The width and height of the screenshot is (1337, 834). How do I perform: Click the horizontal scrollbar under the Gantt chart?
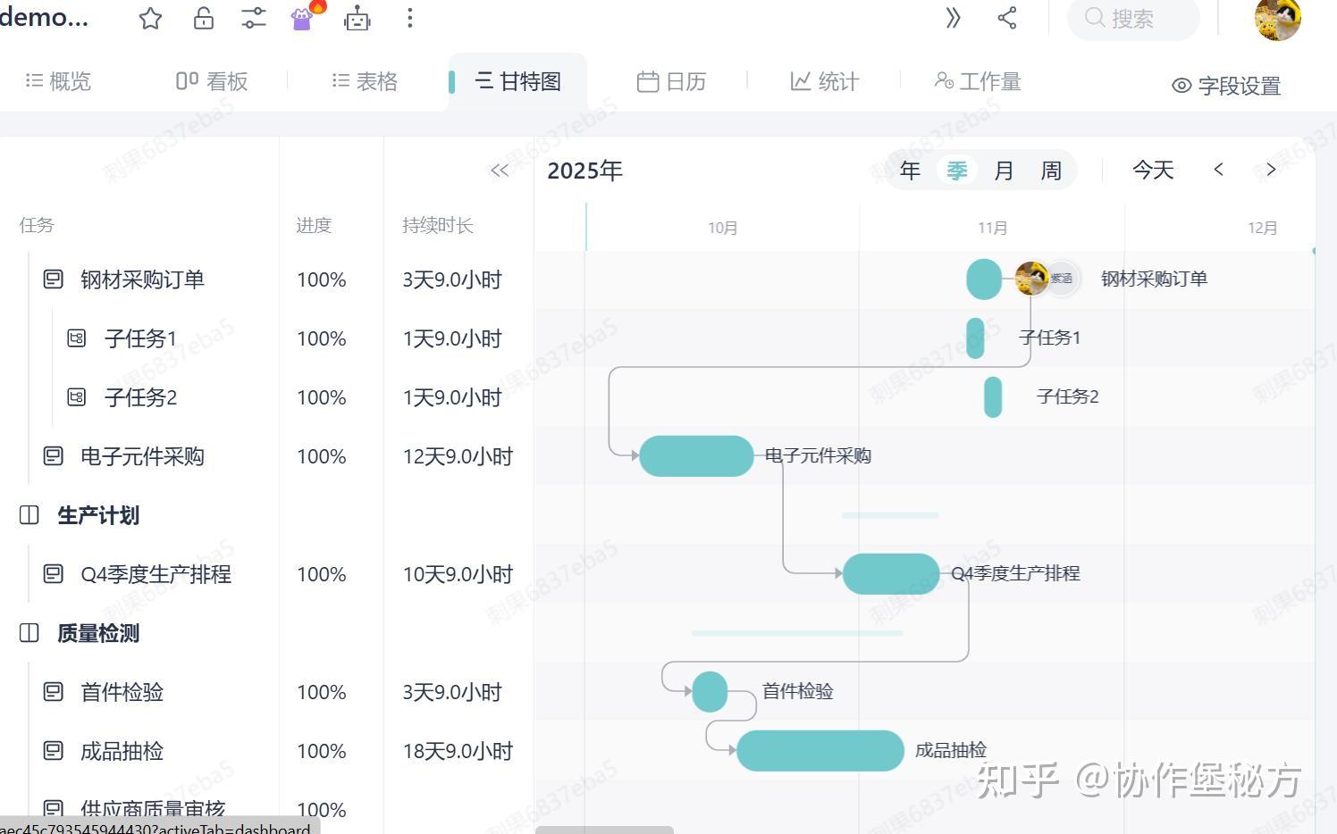point(604,830)
